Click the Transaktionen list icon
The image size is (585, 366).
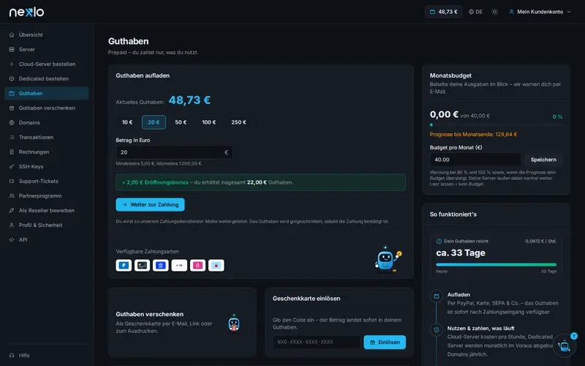(x=12, y=137)
